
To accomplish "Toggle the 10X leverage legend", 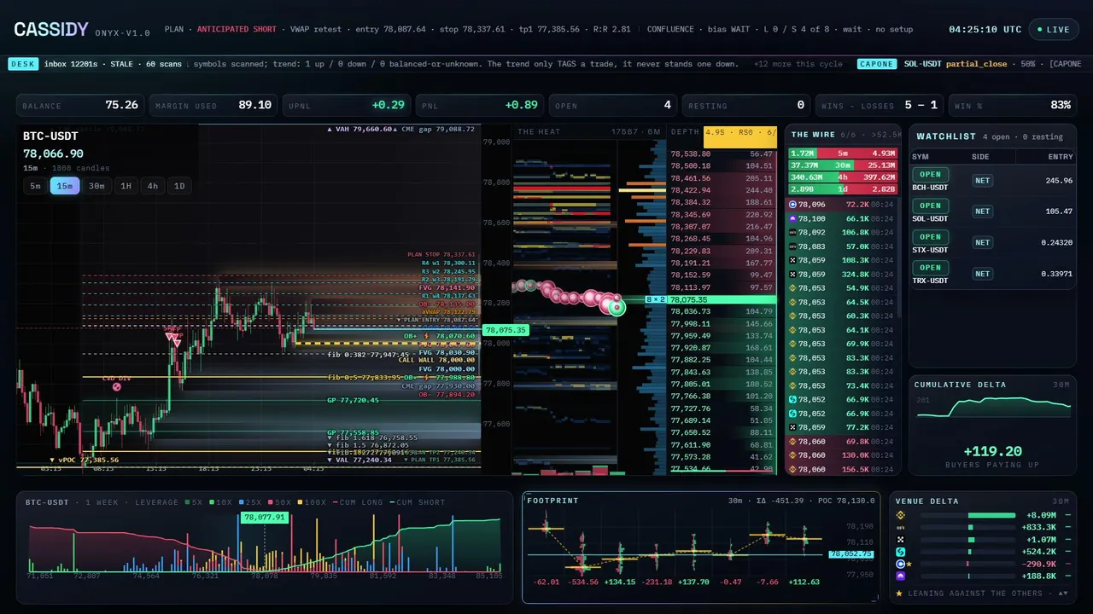I will coord(219,502).
